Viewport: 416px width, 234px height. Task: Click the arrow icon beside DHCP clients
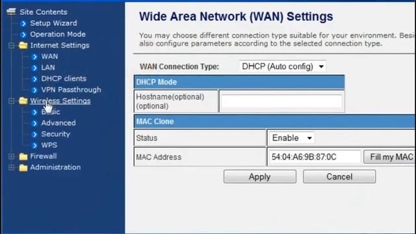coord(34,79)
